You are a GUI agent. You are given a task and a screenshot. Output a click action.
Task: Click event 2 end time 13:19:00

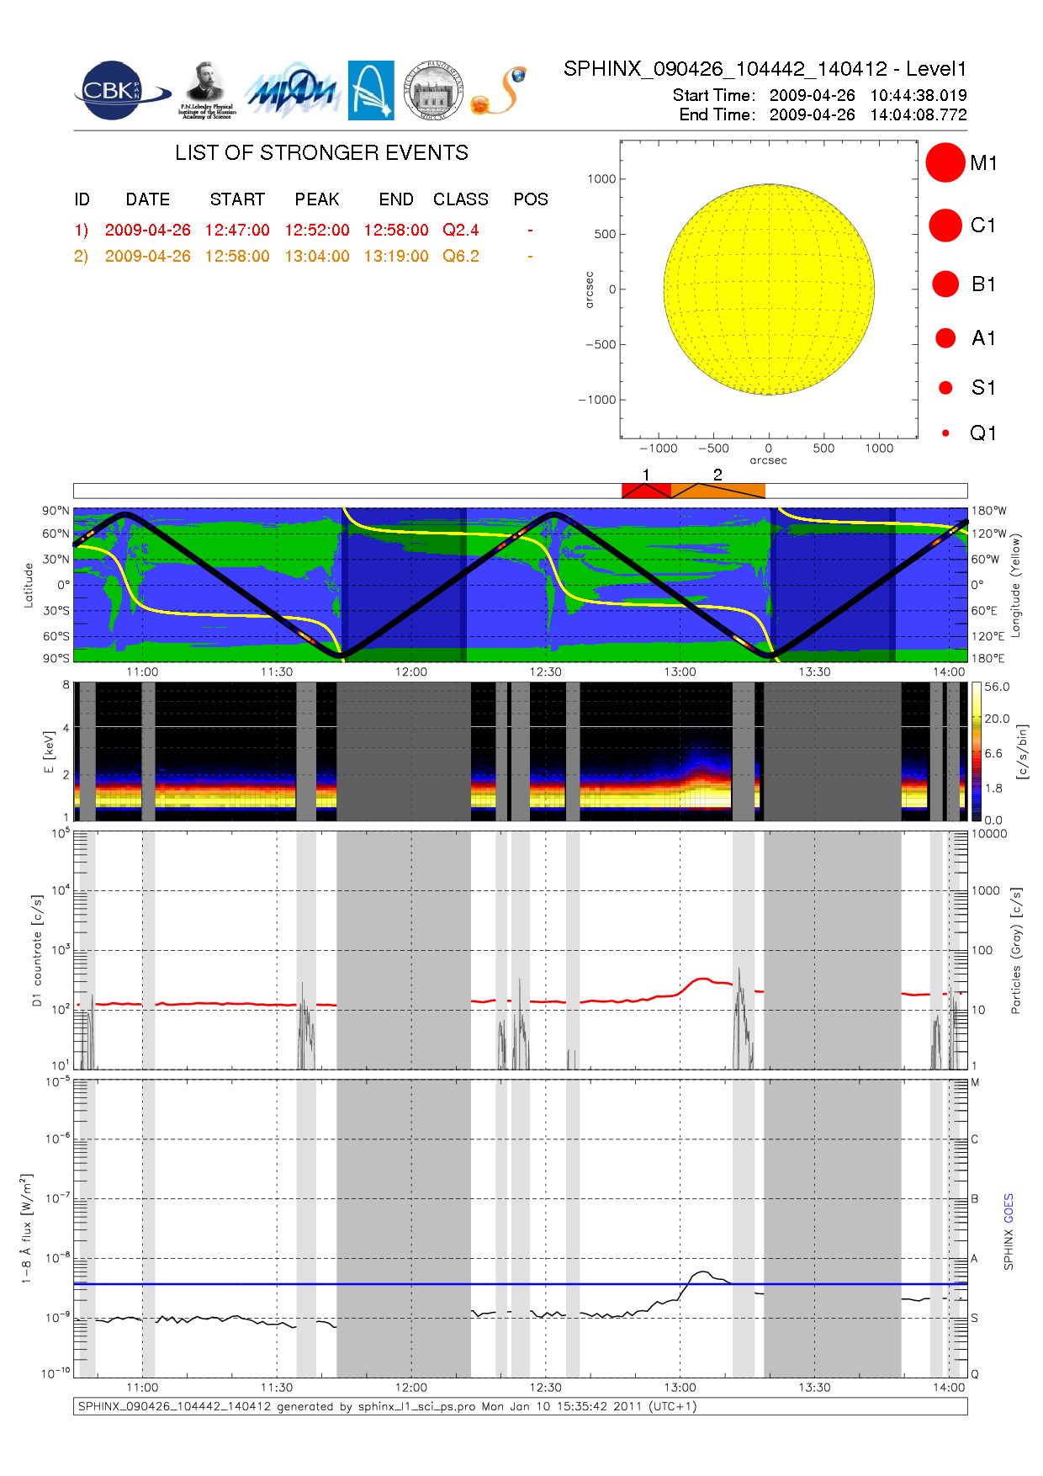(396, 256)
